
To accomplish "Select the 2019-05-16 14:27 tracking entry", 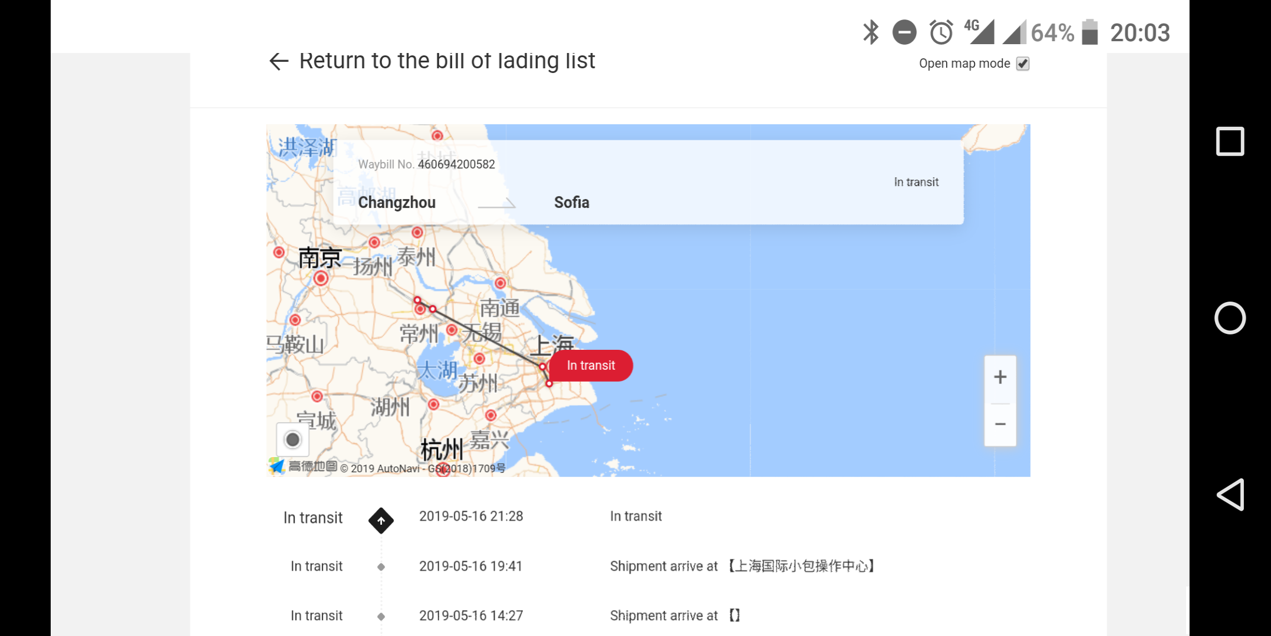I will pos(470,616).
